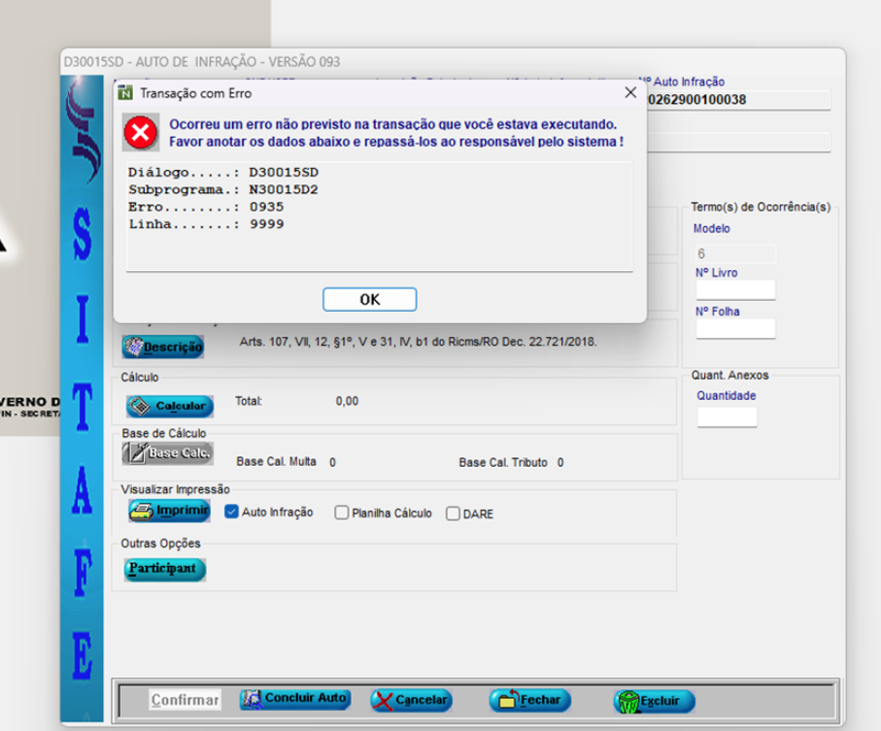The image size is (881, 731).
Task: Click the Quantidade anexos field
Action: click(x=727, y=416)
